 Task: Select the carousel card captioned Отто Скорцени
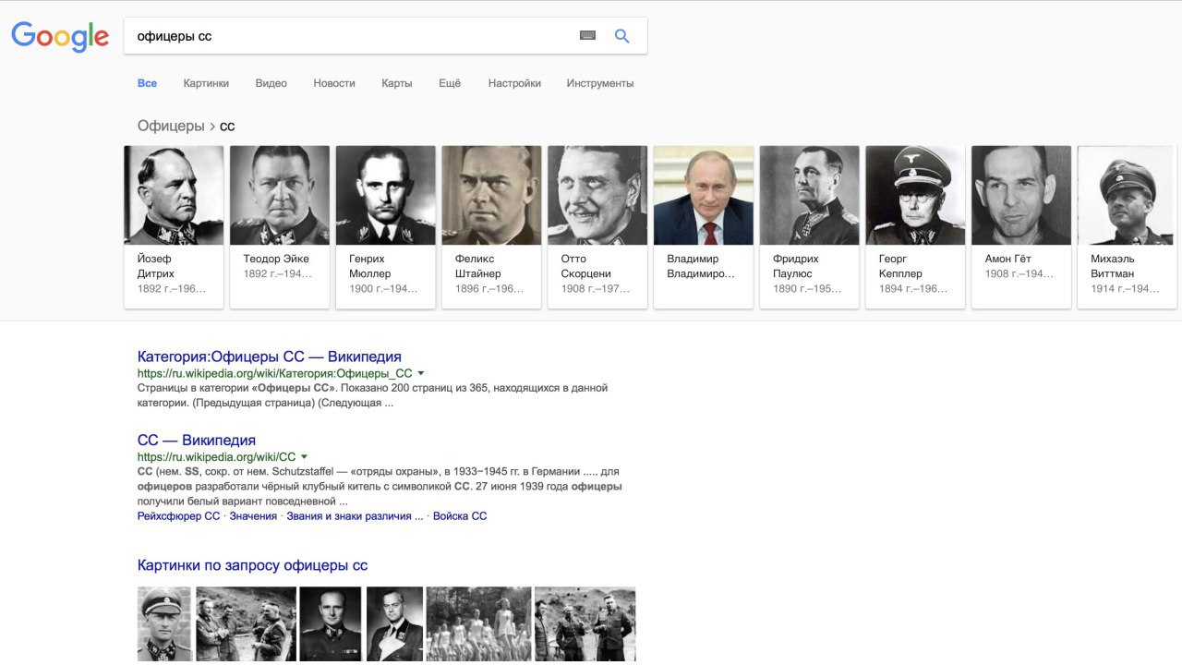[597, 226]
